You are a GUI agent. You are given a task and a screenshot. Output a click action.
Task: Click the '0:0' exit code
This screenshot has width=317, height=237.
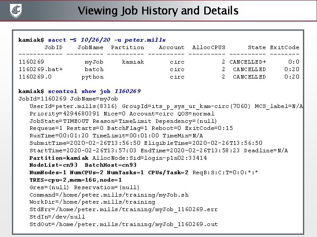294,62
